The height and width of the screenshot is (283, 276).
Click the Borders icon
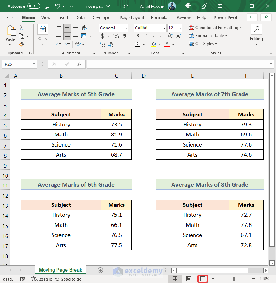pos(137,44)
